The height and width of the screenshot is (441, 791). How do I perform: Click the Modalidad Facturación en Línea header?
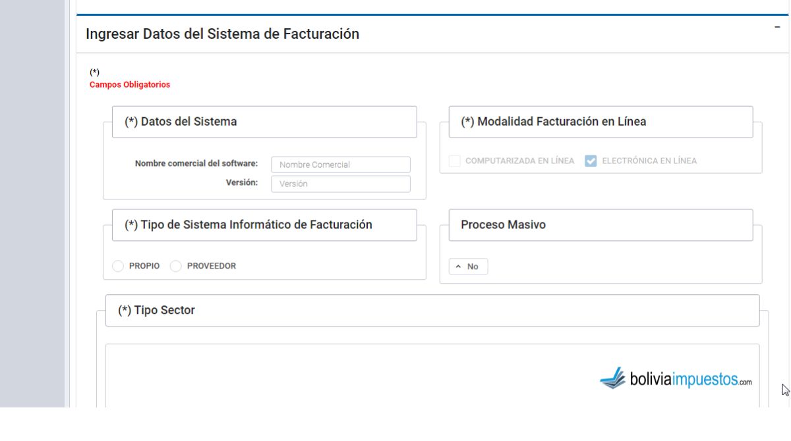600,122
